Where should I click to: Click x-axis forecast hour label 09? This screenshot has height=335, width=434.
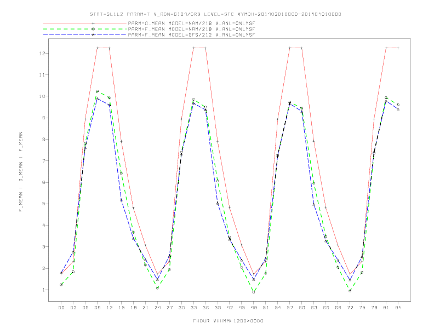tap(97, 308)
